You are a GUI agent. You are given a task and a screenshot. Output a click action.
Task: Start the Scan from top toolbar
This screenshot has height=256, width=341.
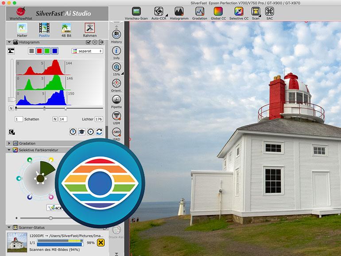coord(256,13)
